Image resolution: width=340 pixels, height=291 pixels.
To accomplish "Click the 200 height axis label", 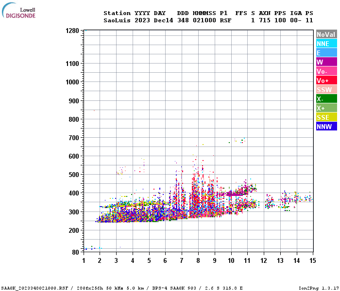I will coord(74,230).
